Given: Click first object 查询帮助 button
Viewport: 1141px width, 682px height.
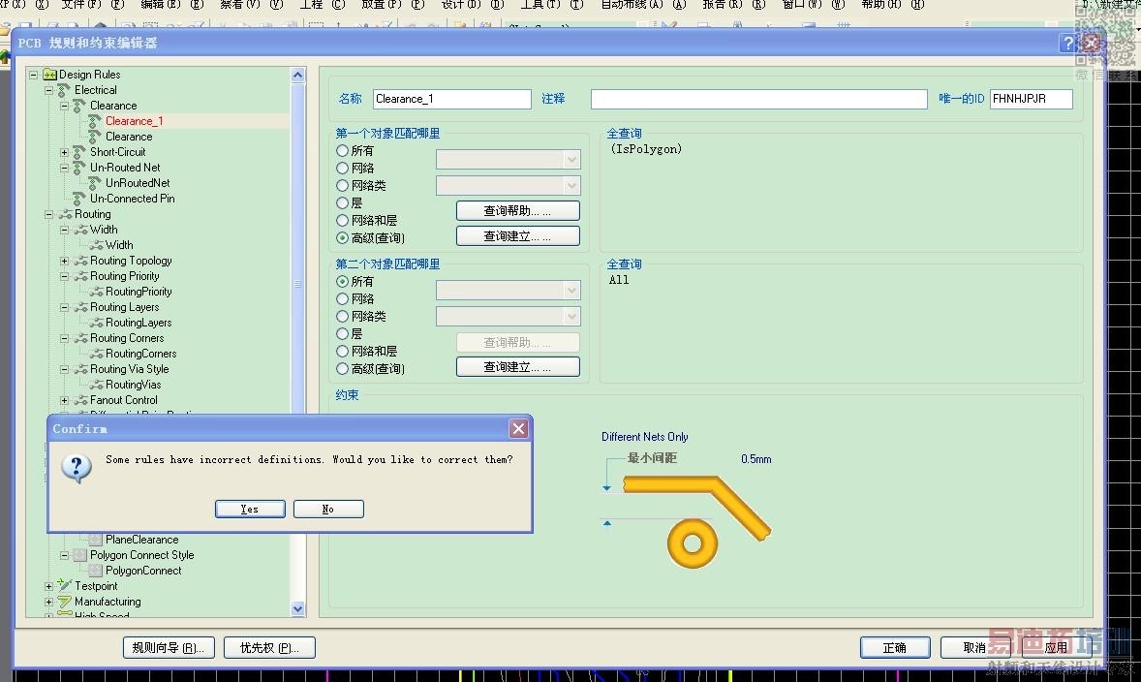Looking at the screenshot, I should click(x=518, y=211).
